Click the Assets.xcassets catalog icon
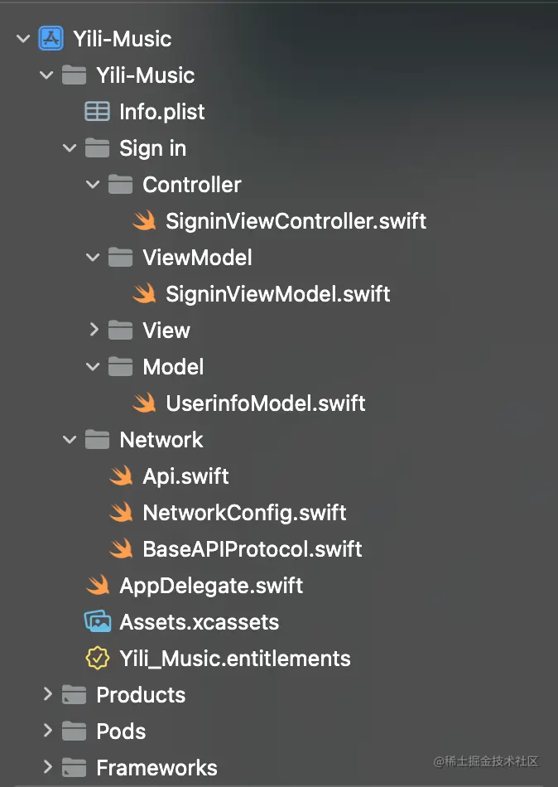This screenshot has height=787, width=558. [98, 622]
